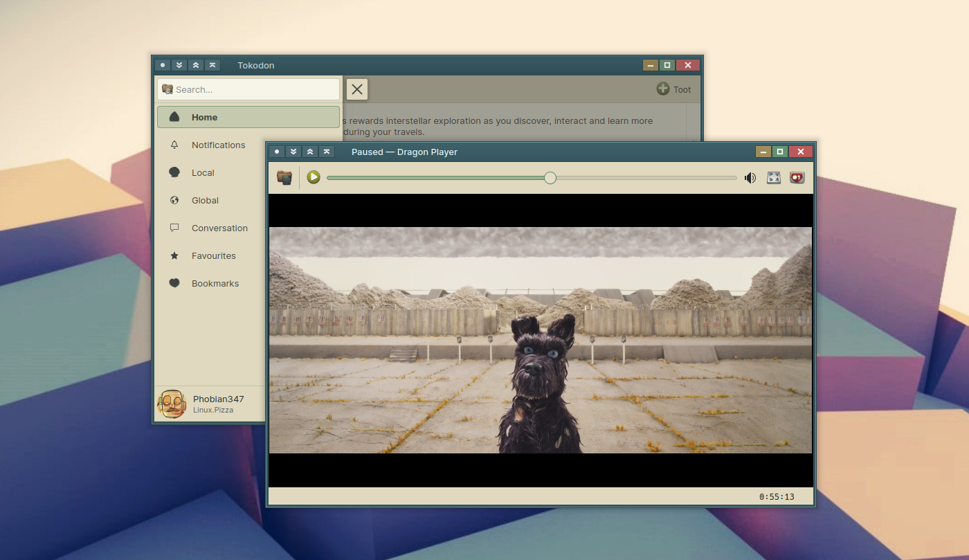
Task: Click the Phobian347 account name
Action: (219, 399)
